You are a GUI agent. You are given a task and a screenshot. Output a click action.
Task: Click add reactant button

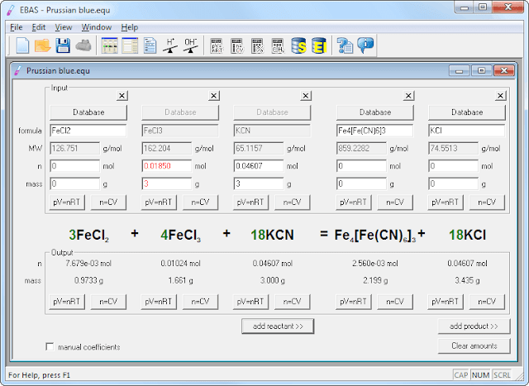pyautogui.click(x=278, y=326)
